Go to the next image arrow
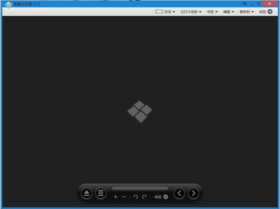280x209 pixels. [193, 193]
